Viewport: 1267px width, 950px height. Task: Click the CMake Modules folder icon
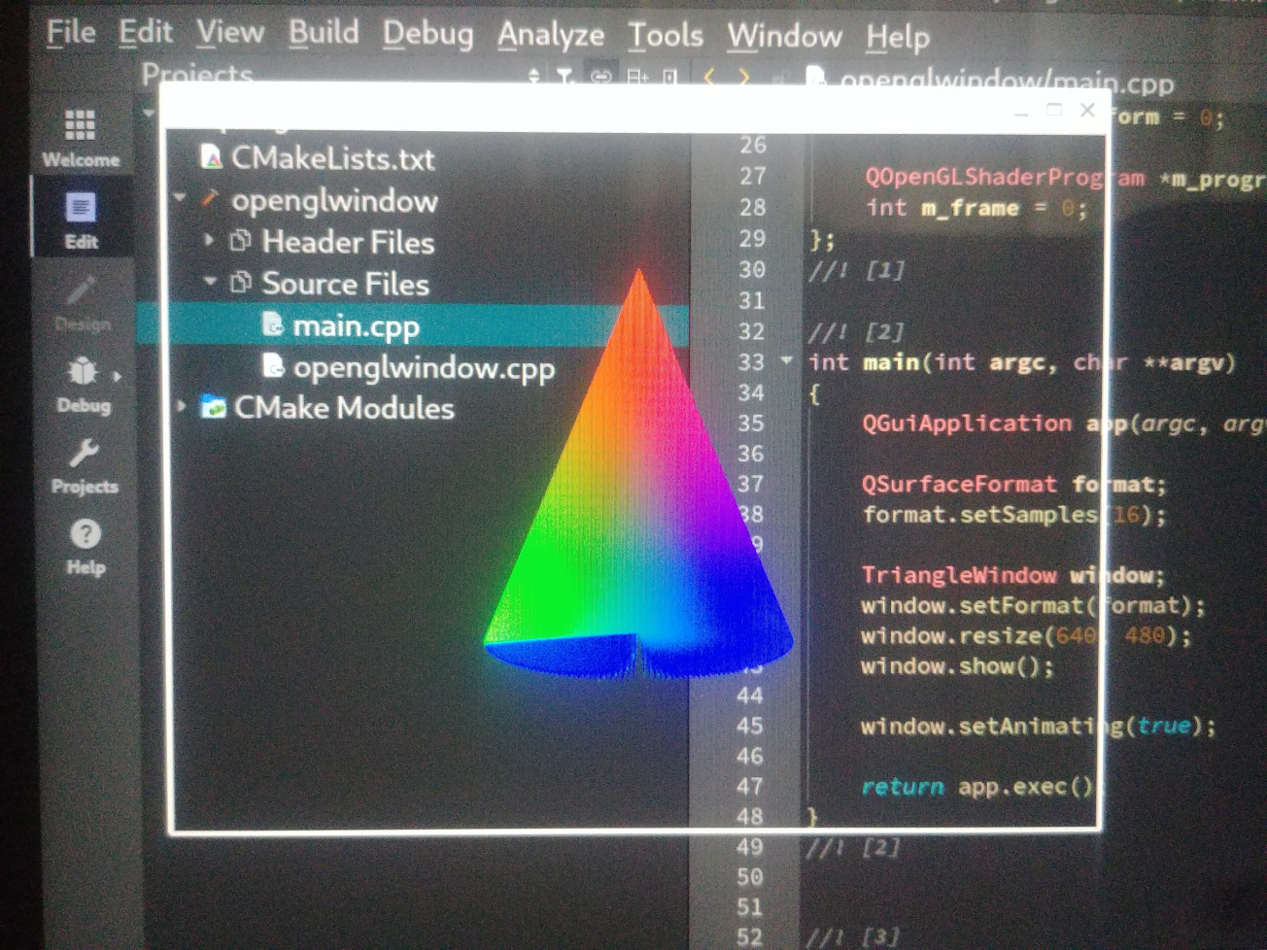point(213,407)
